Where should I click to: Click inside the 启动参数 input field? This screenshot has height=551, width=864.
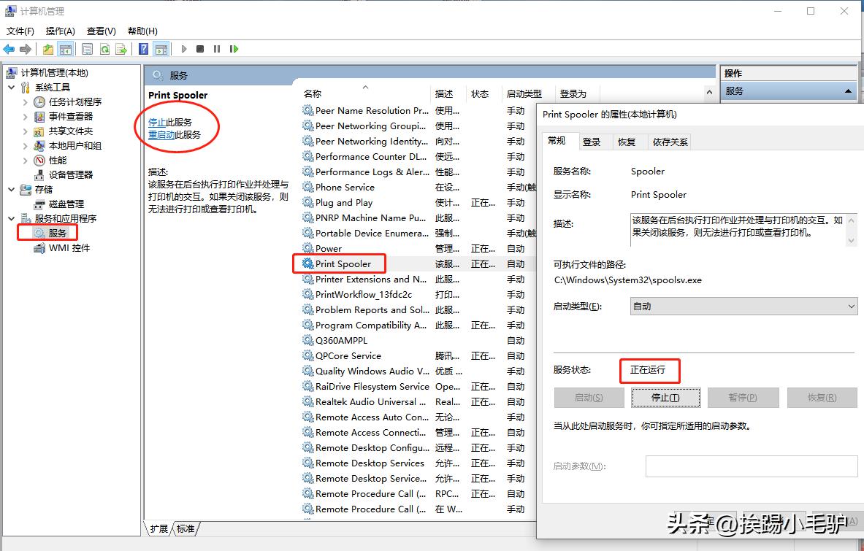pos(751,466)
